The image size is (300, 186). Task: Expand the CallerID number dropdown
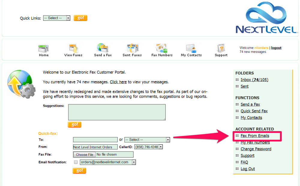[x=160, y=147]
